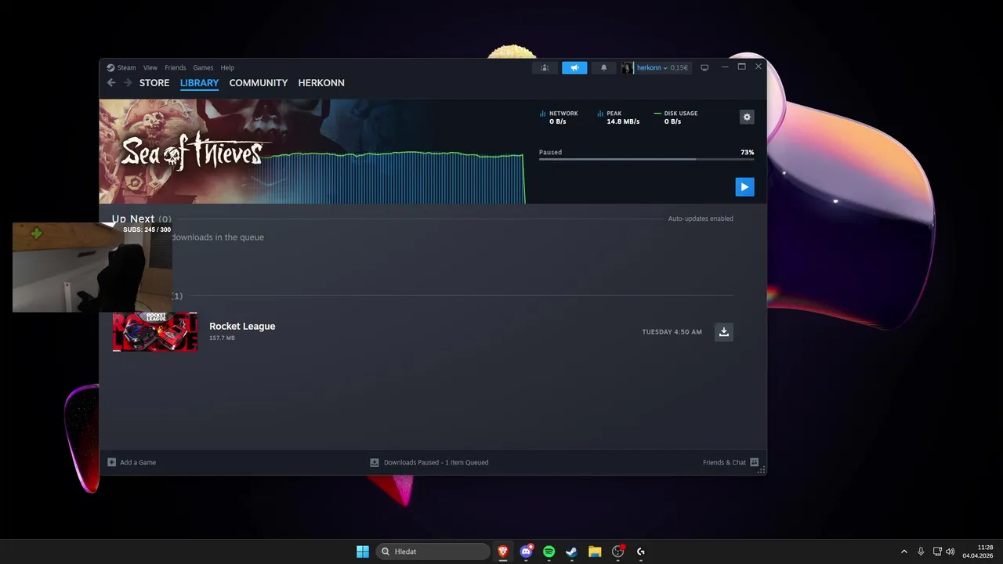Image resolution: width=1003 pixels, height=564 pixels.
Task: Open the Friends menu
Action: 176,67
